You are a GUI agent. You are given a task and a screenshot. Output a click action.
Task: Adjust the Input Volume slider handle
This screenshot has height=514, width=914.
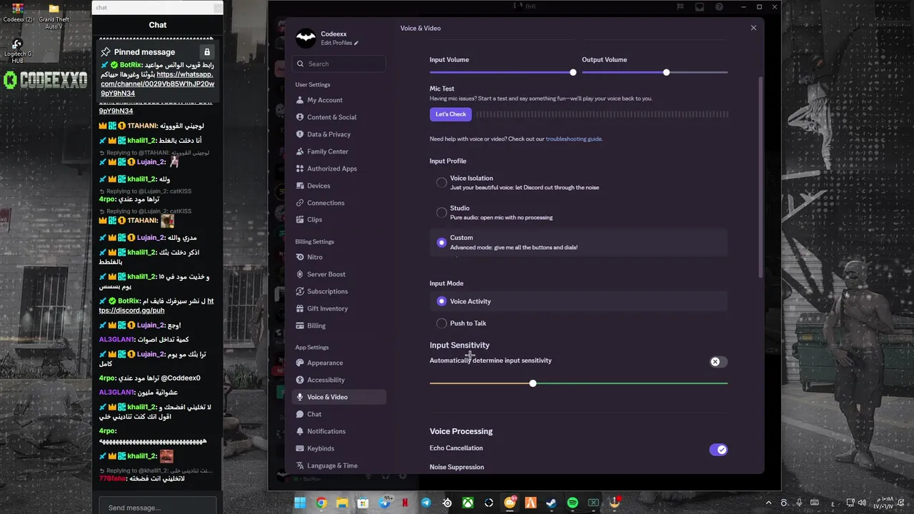tap(573, 72)
